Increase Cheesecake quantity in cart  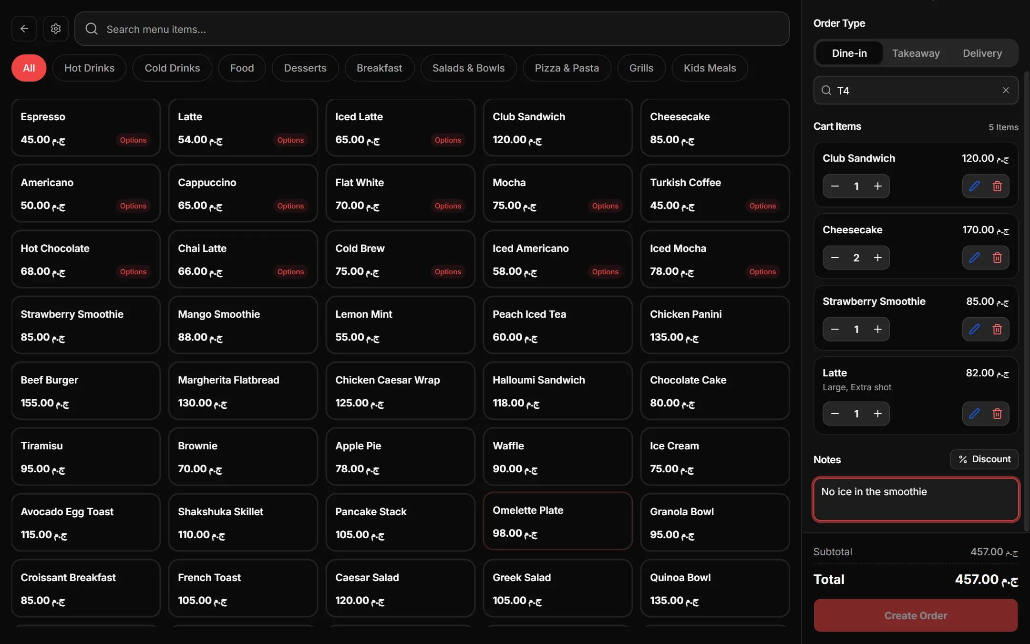point(878,258)
